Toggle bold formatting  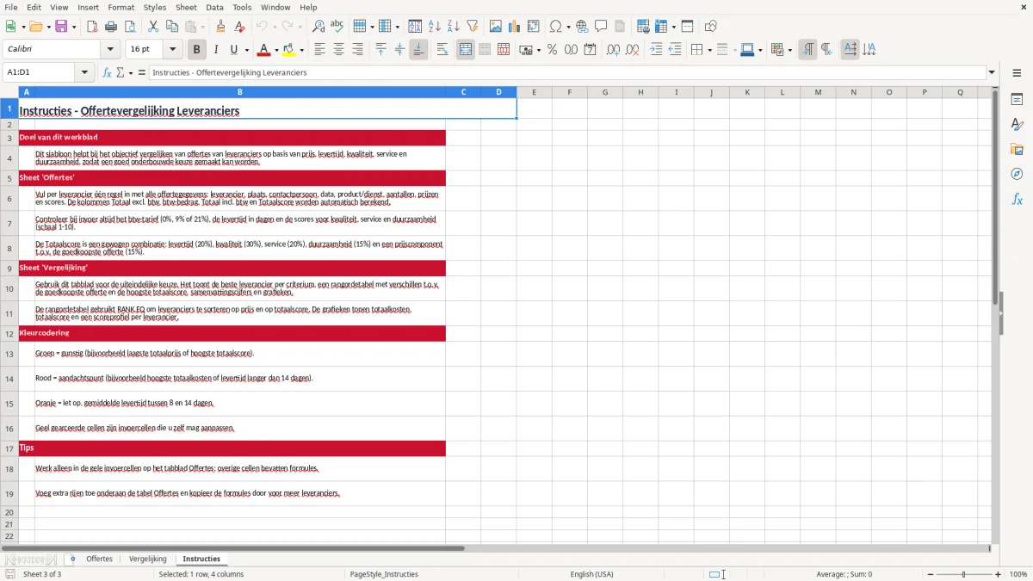click(196, 50)
